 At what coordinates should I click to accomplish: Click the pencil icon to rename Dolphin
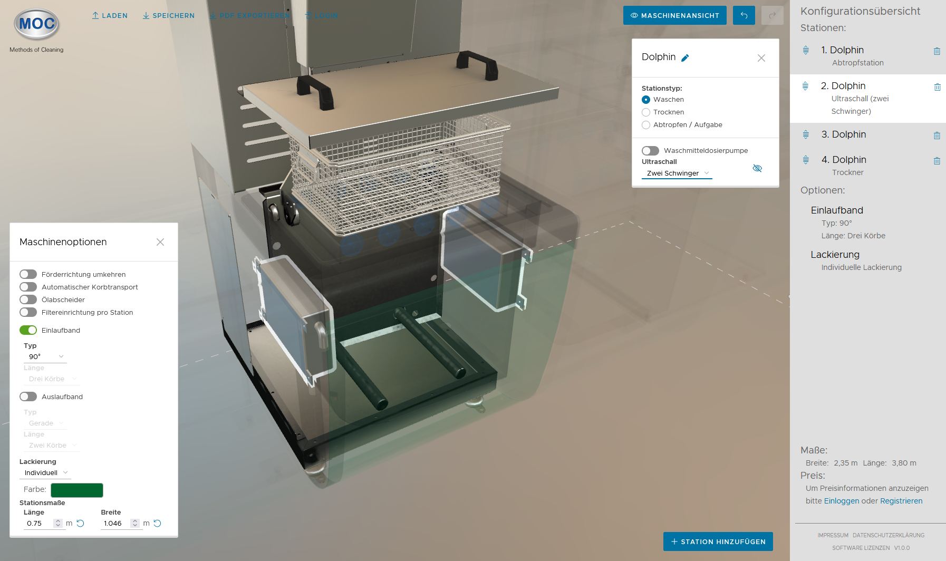[685, 58]
